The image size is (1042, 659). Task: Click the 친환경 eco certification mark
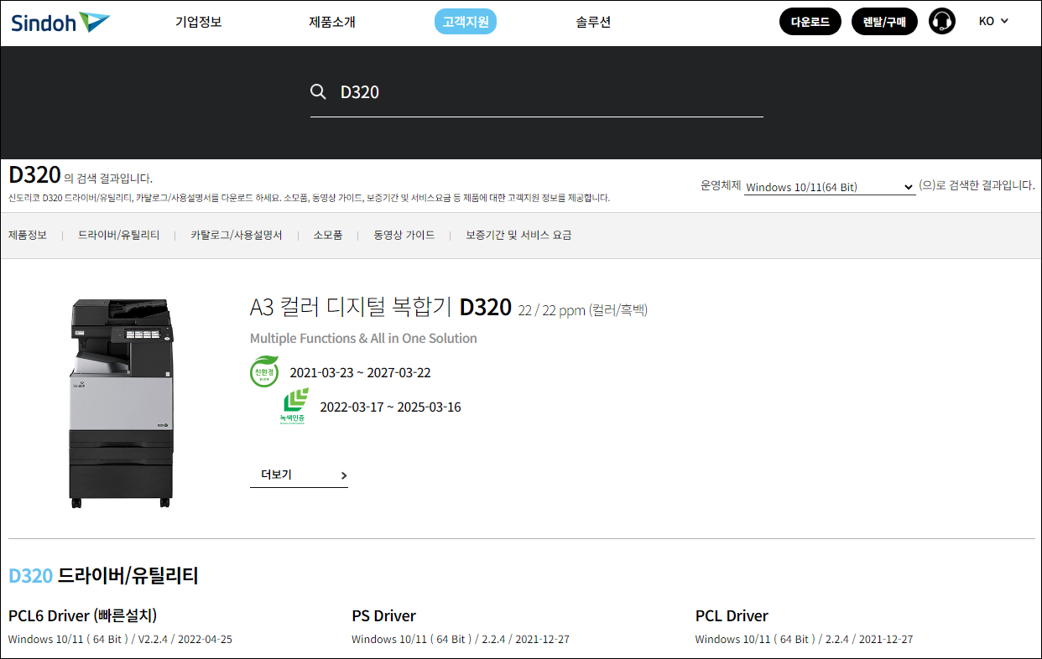pos(264,371)
